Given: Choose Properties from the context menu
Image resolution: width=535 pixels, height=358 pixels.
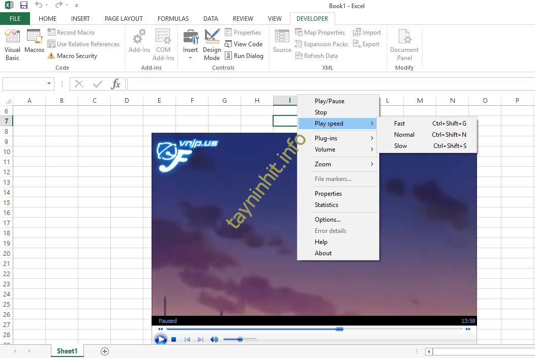Looking at the screenshot, I should [328, 194].
